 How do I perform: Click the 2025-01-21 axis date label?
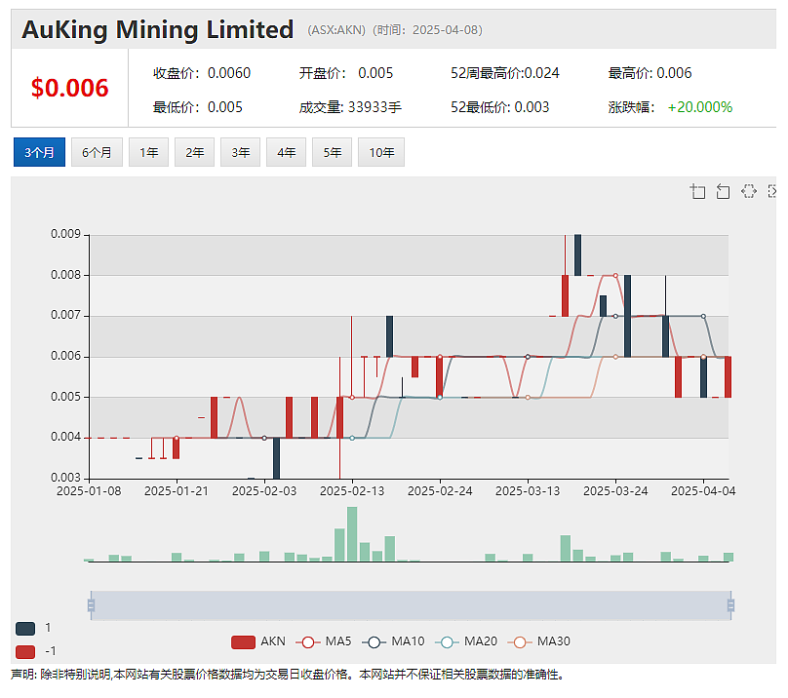[x=177, y=491]
